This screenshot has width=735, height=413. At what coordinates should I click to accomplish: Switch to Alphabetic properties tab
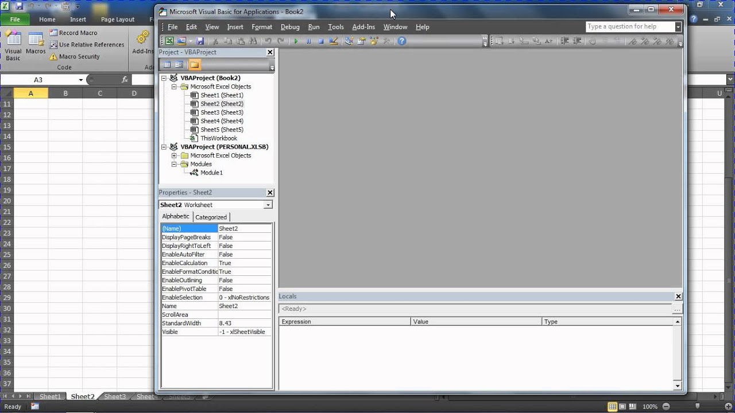coord(176,216)
